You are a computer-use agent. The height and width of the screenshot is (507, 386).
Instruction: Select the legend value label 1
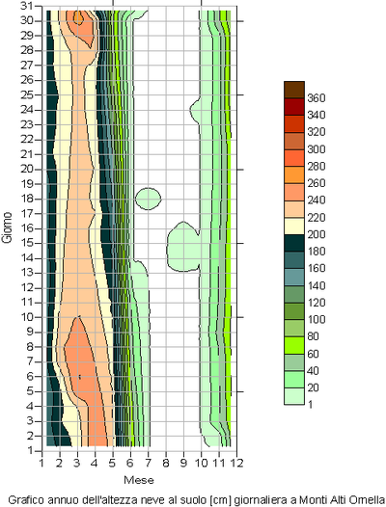click(310, 405)
